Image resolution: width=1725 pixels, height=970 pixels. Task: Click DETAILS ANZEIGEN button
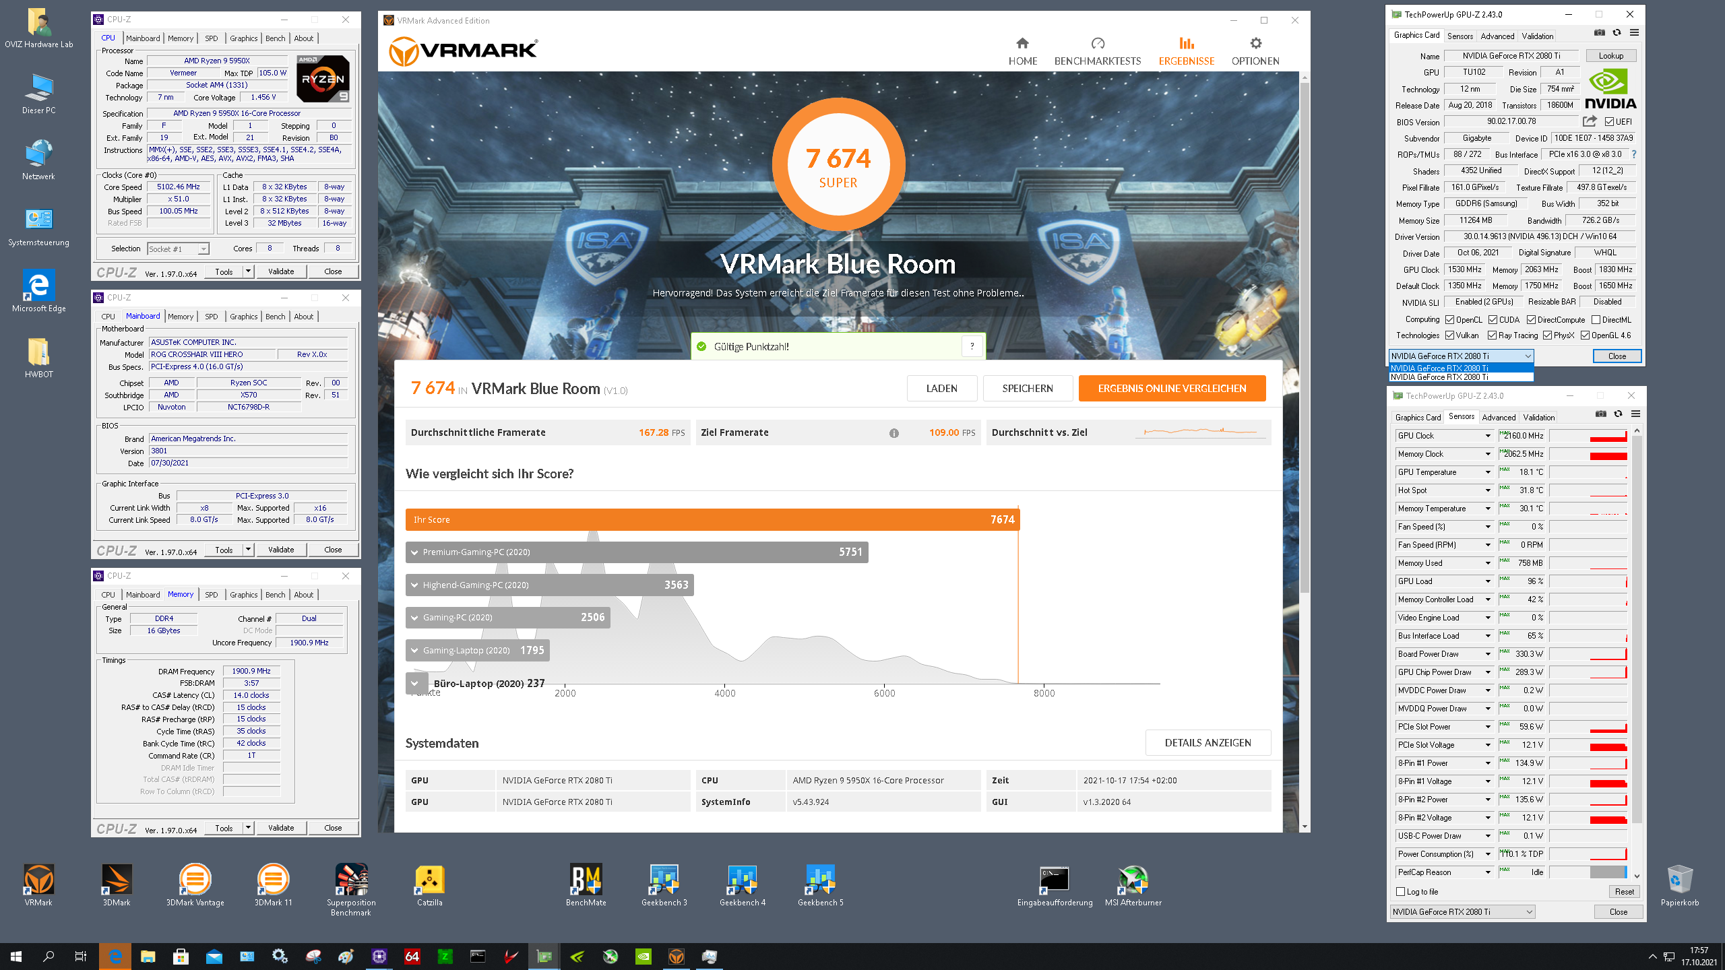pyautogui.click(x=1207, y=743)
